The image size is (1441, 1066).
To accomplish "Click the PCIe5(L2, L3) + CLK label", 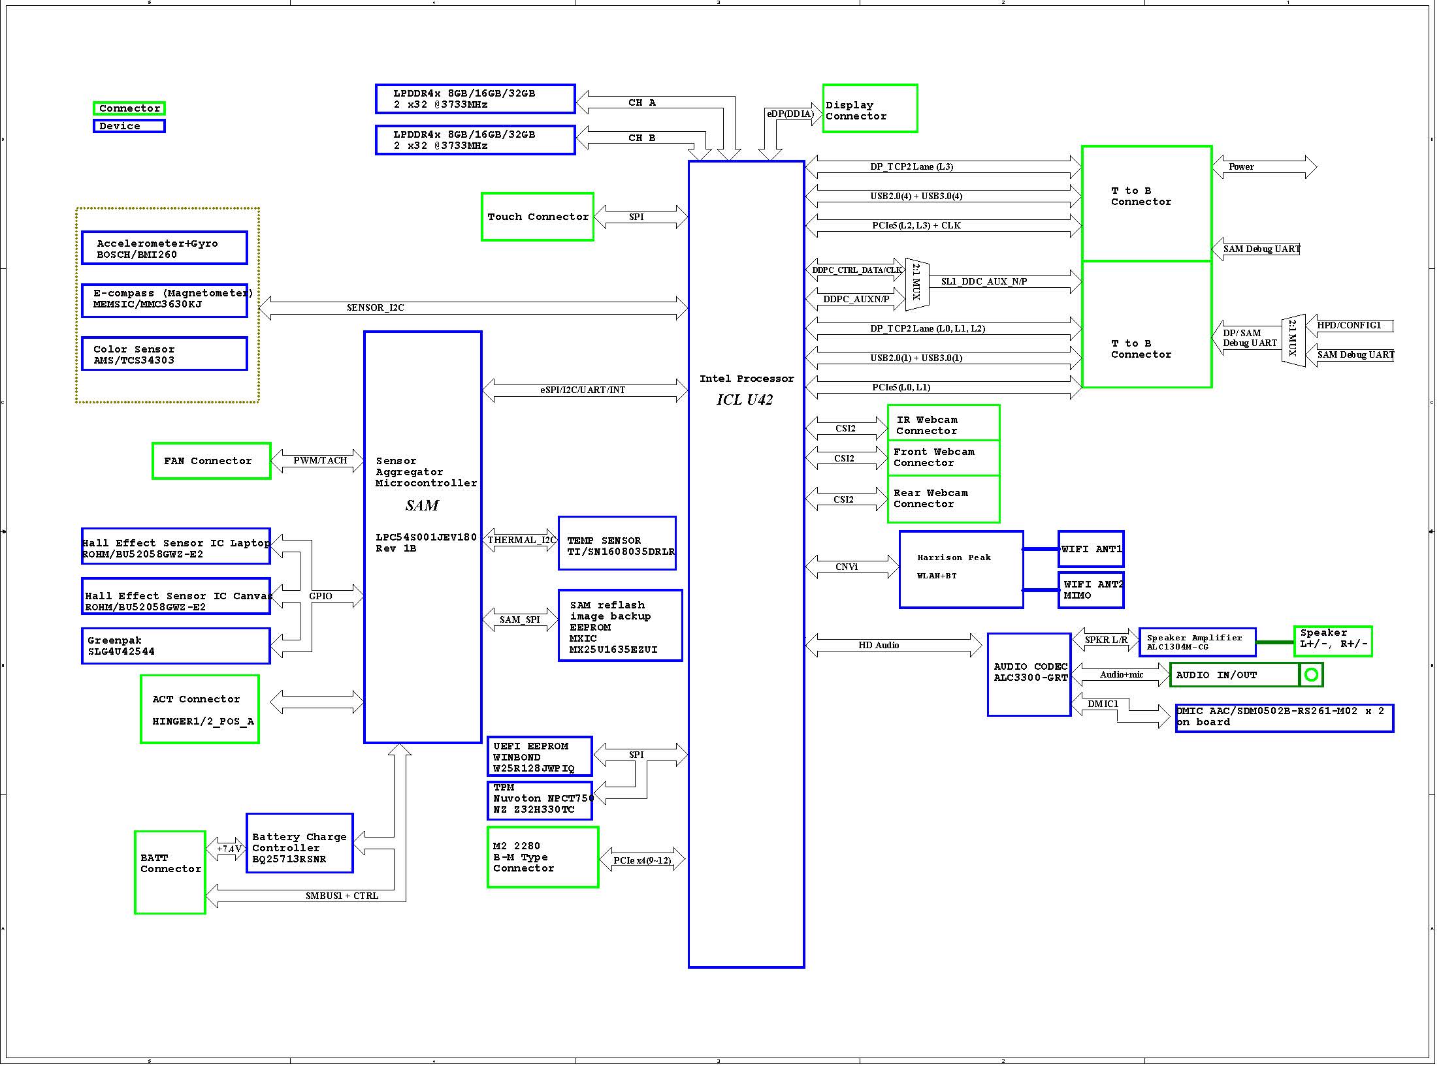I will point(916,225).
